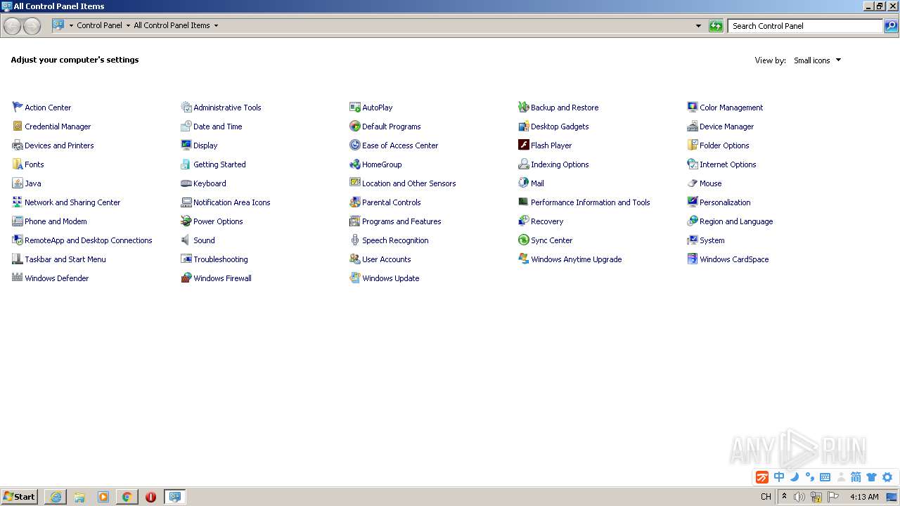Image resolution: width=900 pixels, height=506 pixels.
Task: Click the search magnifier button
Action: 891,26
